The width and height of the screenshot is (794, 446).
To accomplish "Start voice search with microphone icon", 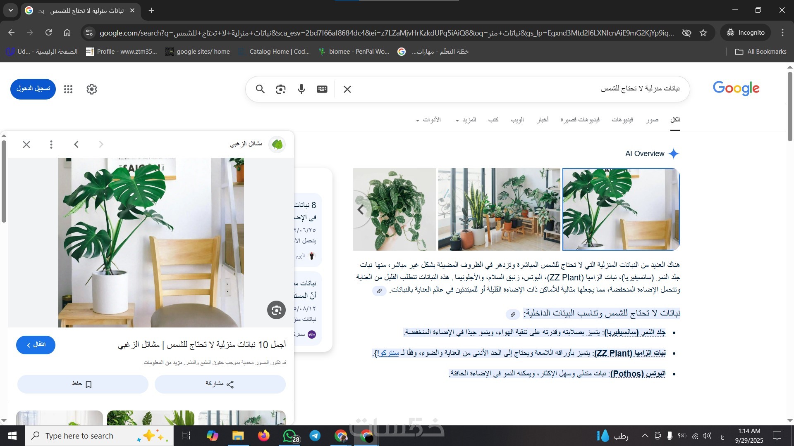I will tap(301, 89).
